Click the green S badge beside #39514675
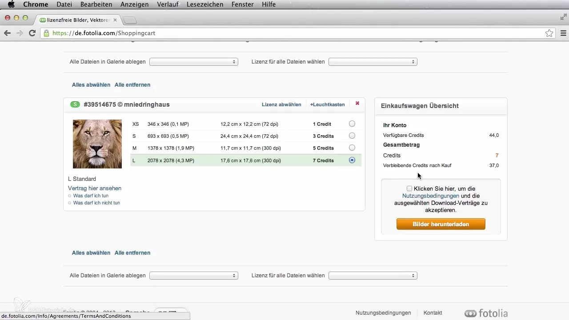 pos(75,104)
